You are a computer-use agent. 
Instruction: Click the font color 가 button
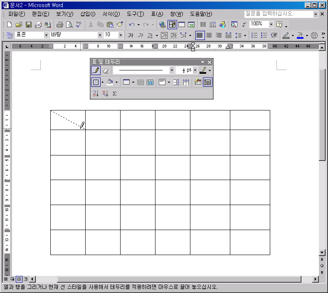pyautogui.click(x=300, y=35)
